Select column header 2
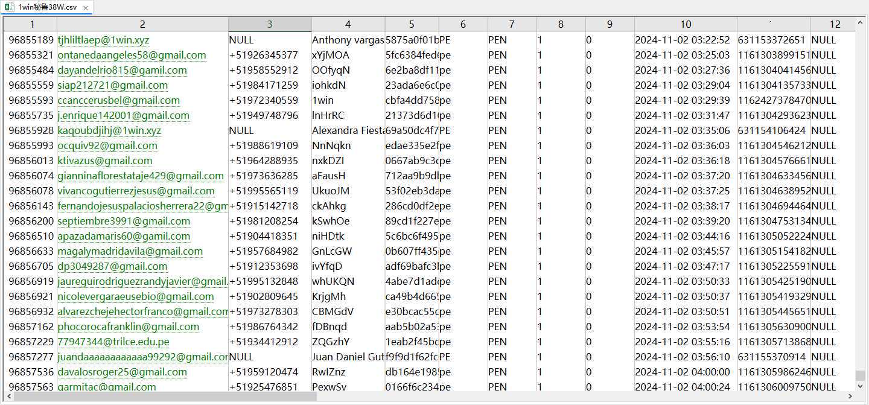 [142, 24]
